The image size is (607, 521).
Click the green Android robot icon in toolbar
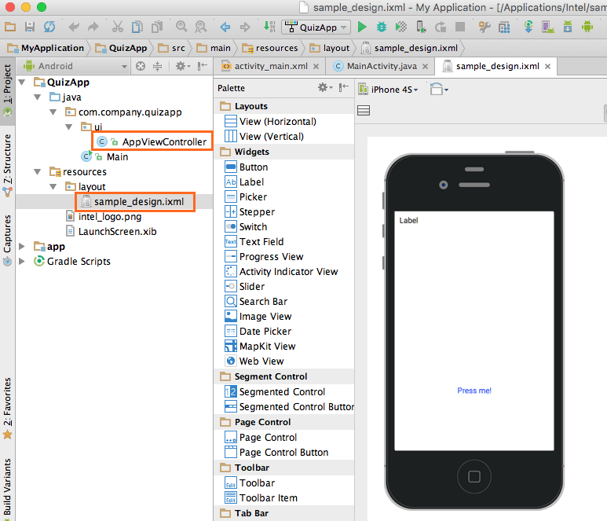[587, 27]
